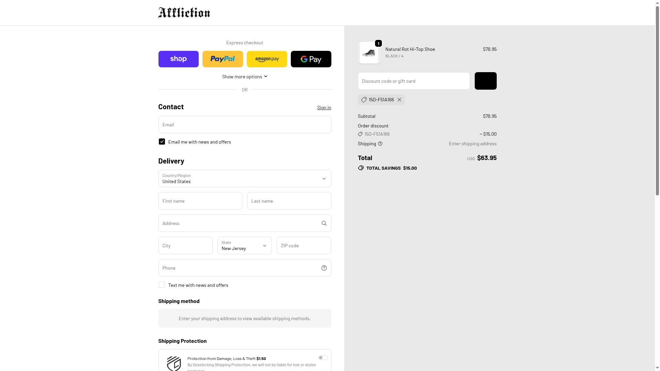Click the Sign in link

click(x=324, y=108)
